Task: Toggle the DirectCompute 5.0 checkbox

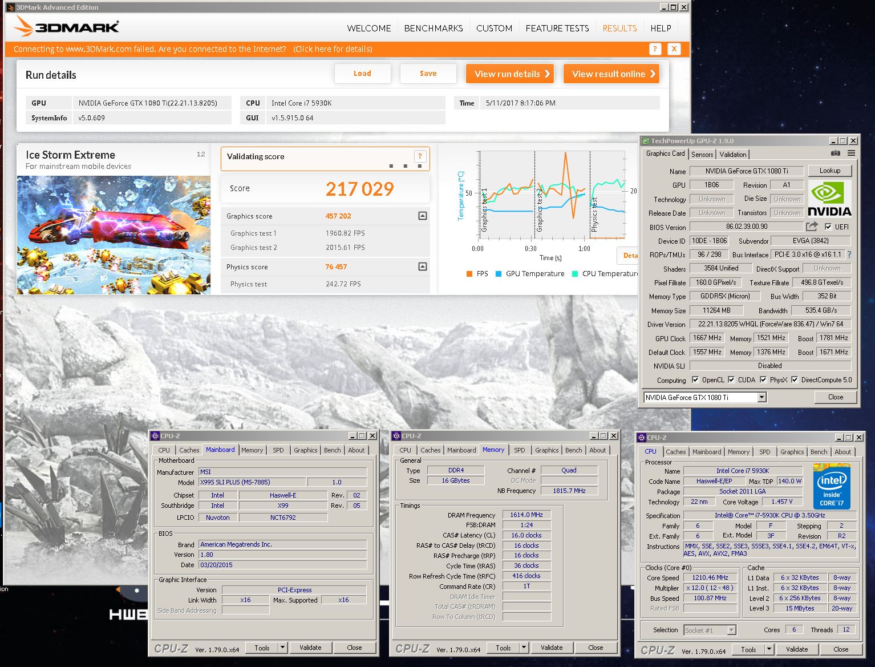Action: [795, 380]
